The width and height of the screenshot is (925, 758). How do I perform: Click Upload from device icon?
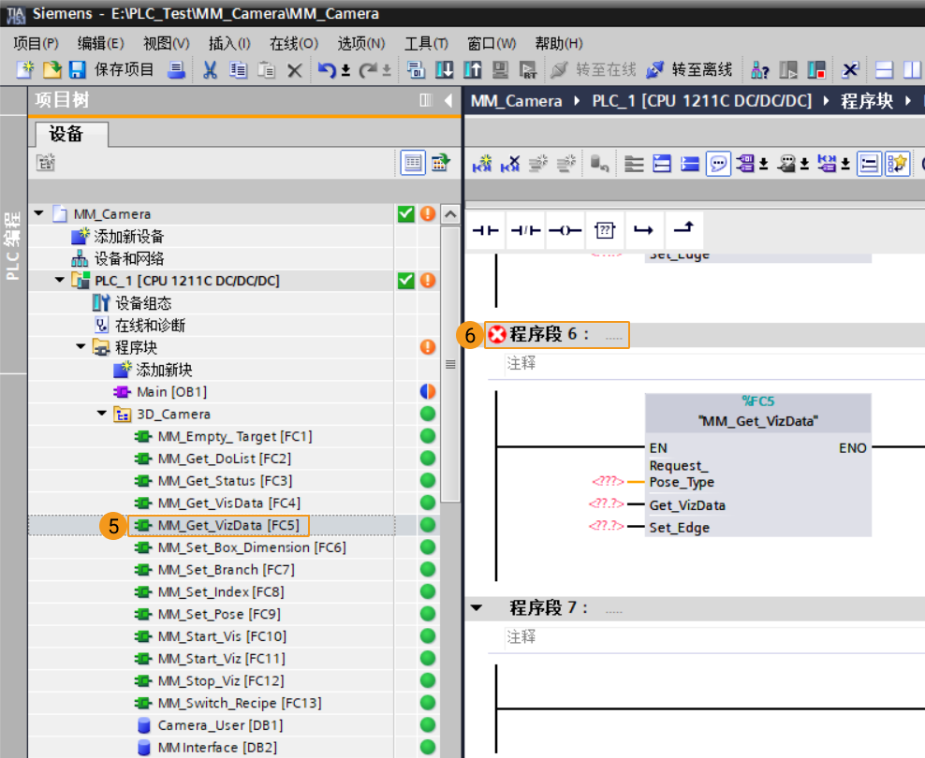[473, 70]
